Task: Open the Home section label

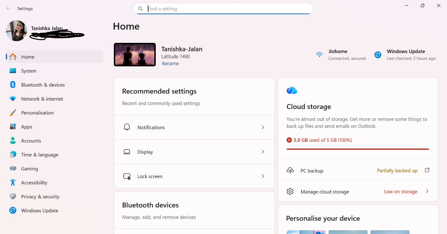Action: (28, 57)
